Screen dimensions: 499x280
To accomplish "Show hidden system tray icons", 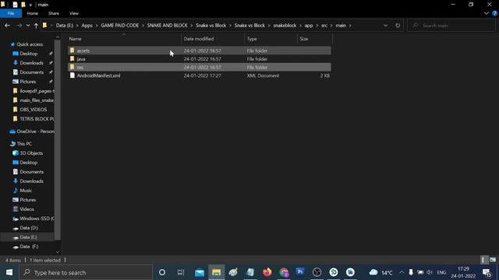I will (x=402, y=272).
